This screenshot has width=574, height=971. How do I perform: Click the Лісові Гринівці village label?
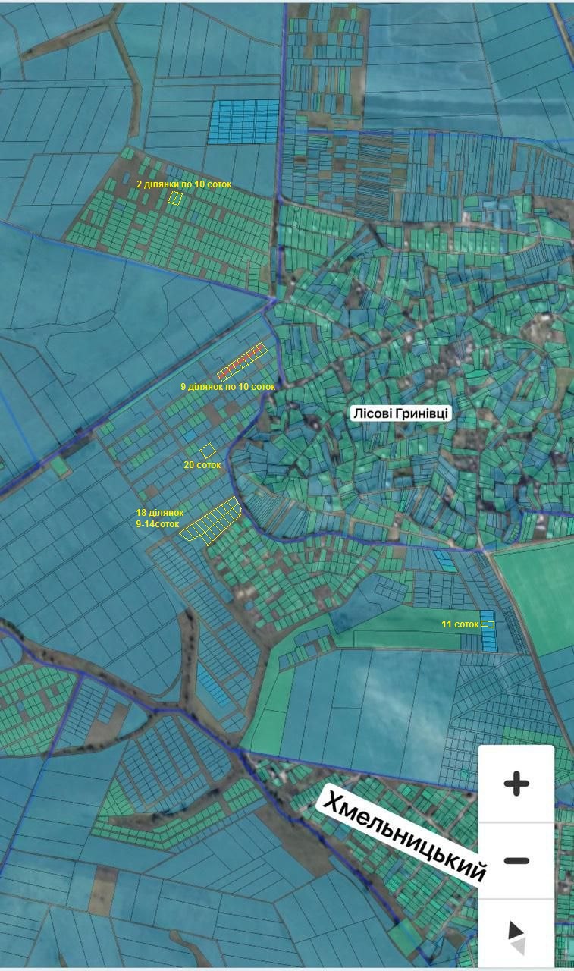(401, 413)
